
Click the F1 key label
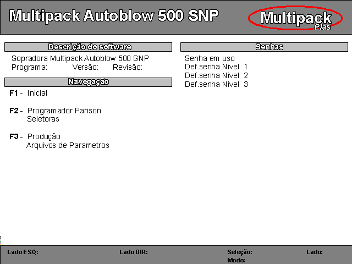click(x=13, y=93)
